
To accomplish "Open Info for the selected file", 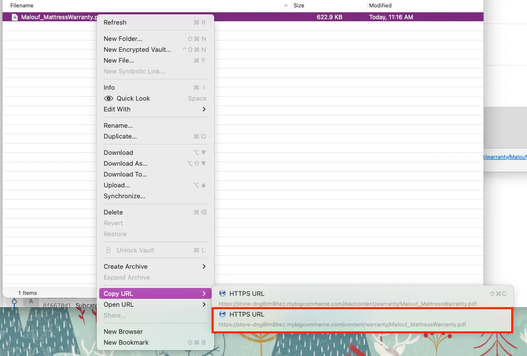I will tap(109, 87).
